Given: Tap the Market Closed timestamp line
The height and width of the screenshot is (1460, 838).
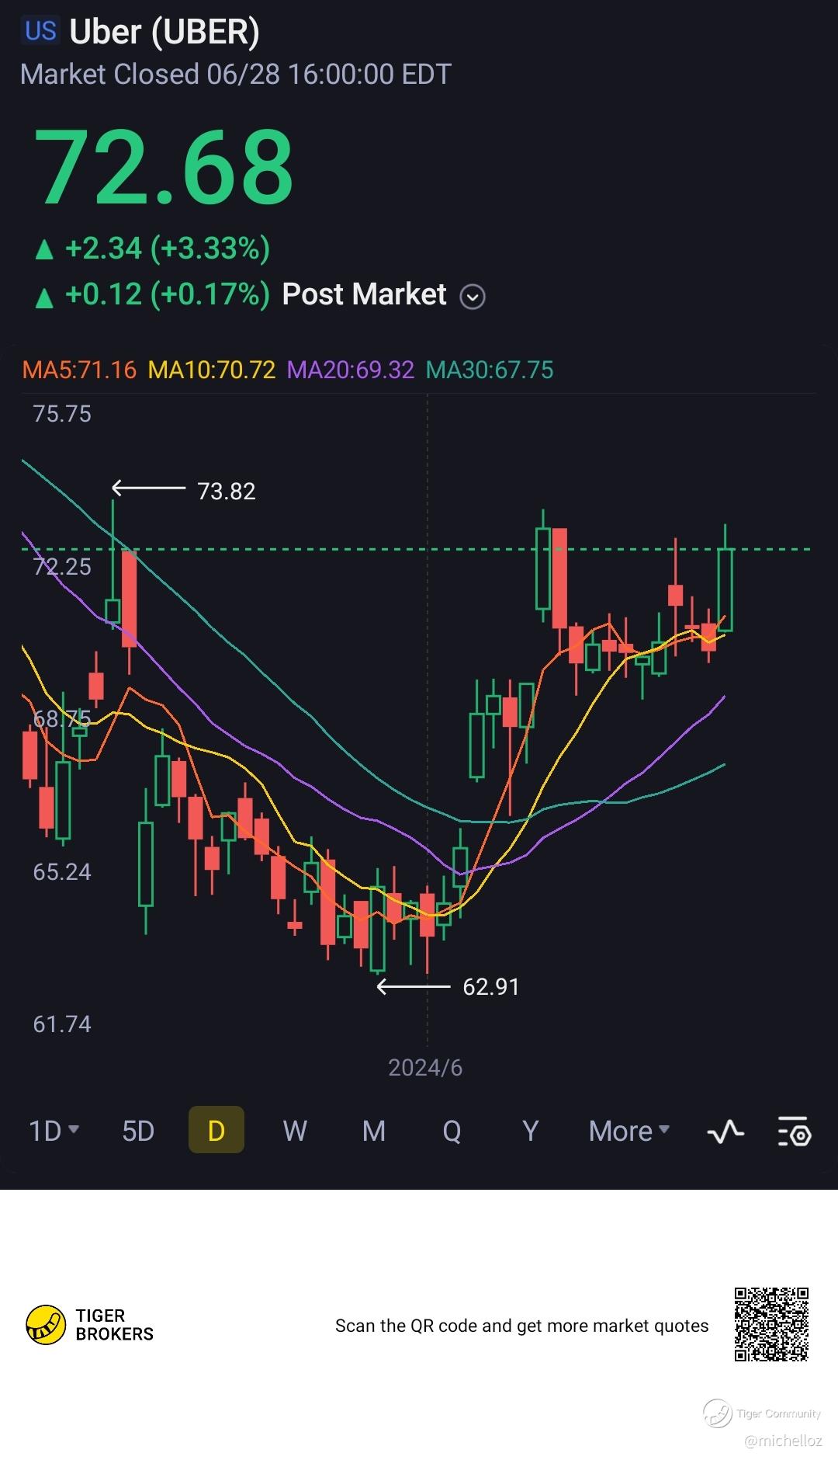Looking at the screenshot, I should [x=236, y=75].
